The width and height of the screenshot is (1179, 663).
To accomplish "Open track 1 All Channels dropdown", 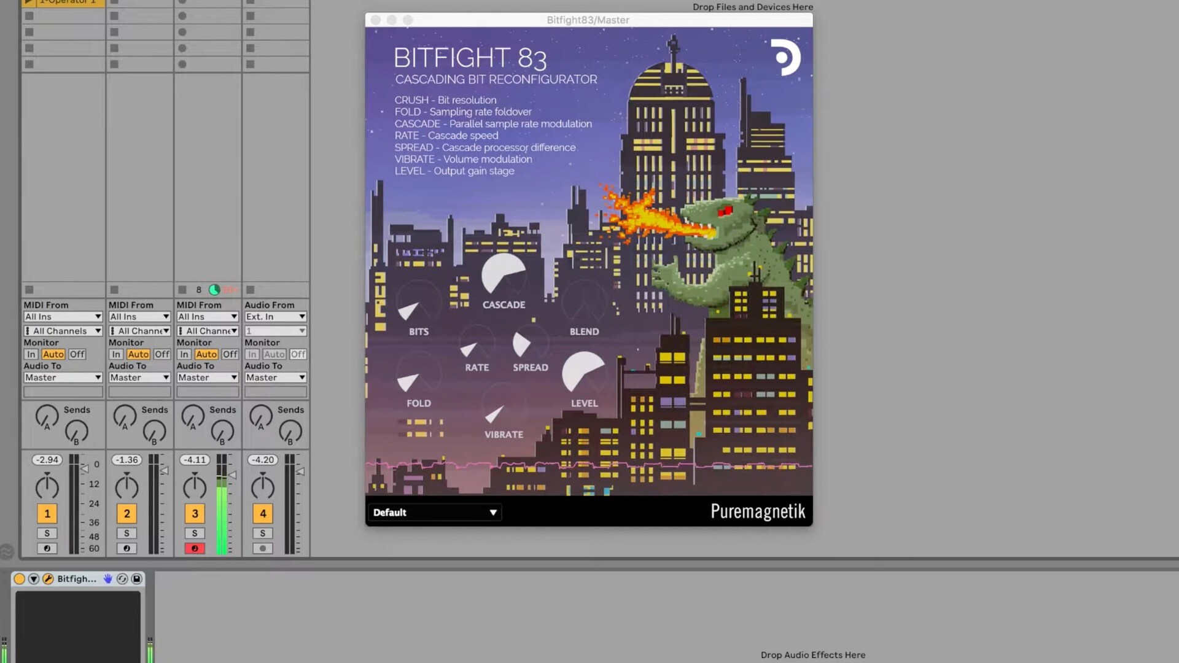I will (63, 331).
